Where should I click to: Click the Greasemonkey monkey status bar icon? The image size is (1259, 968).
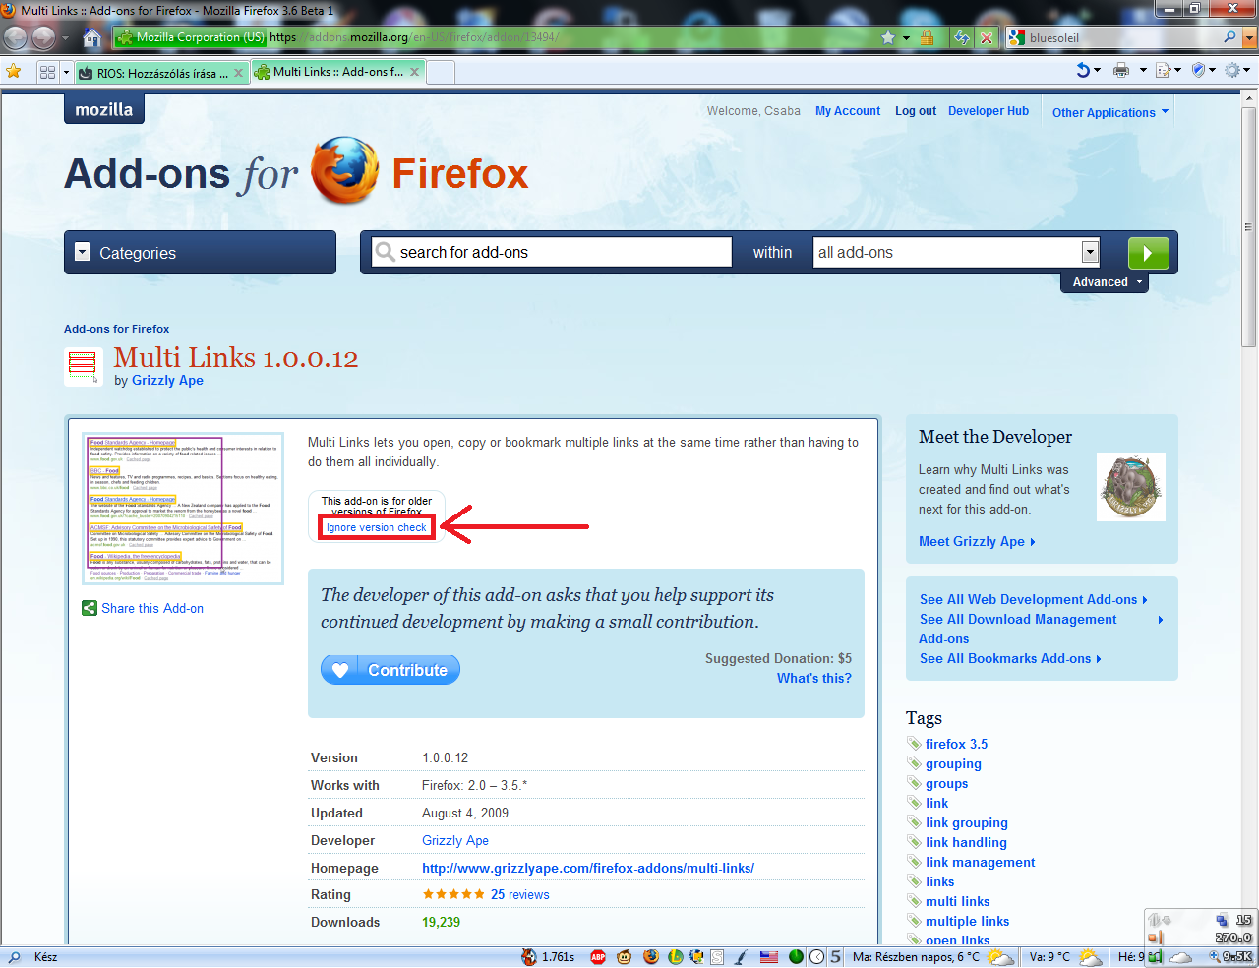click(624, 956)
